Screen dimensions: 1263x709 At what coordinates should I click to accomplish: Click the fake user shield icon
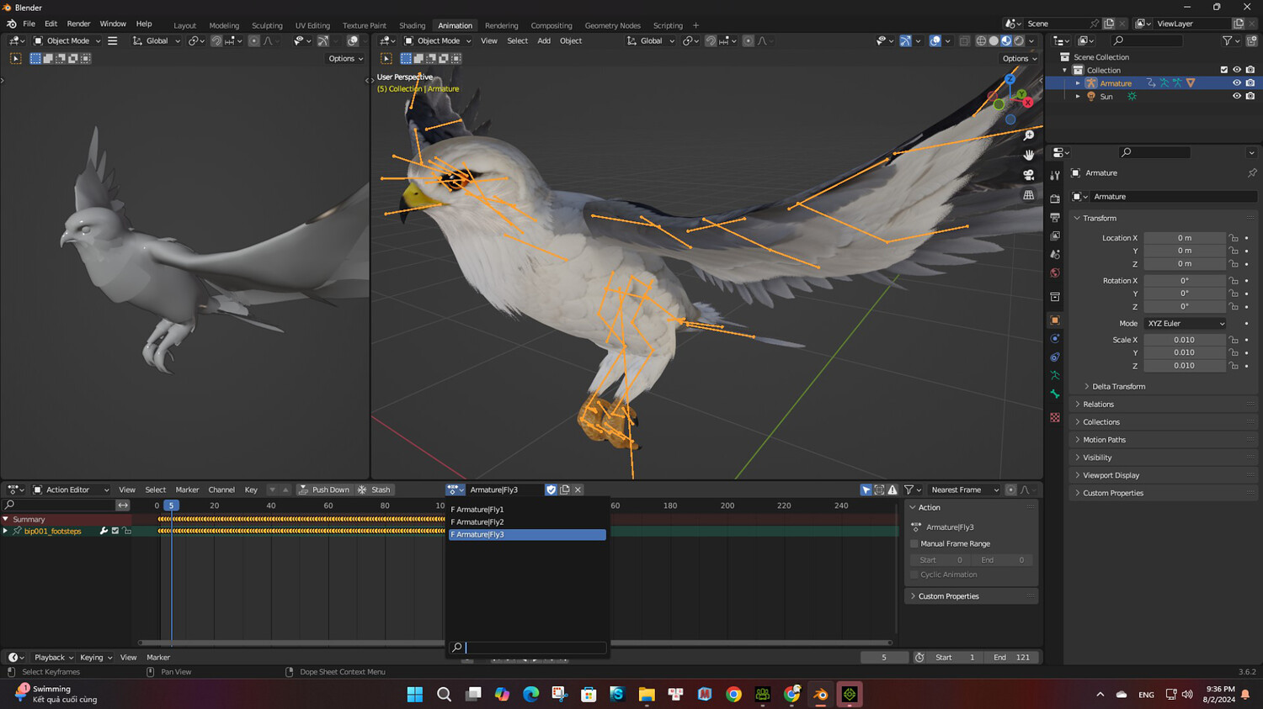click(551, 489)
